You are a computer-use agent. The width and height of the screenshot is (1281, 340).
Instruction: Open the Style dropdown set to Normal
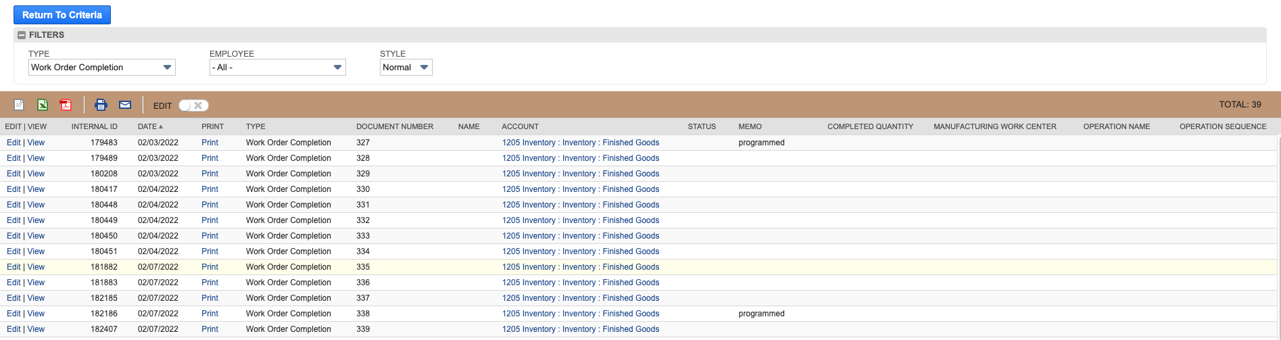pyautogui.click(x=406, y=68)
